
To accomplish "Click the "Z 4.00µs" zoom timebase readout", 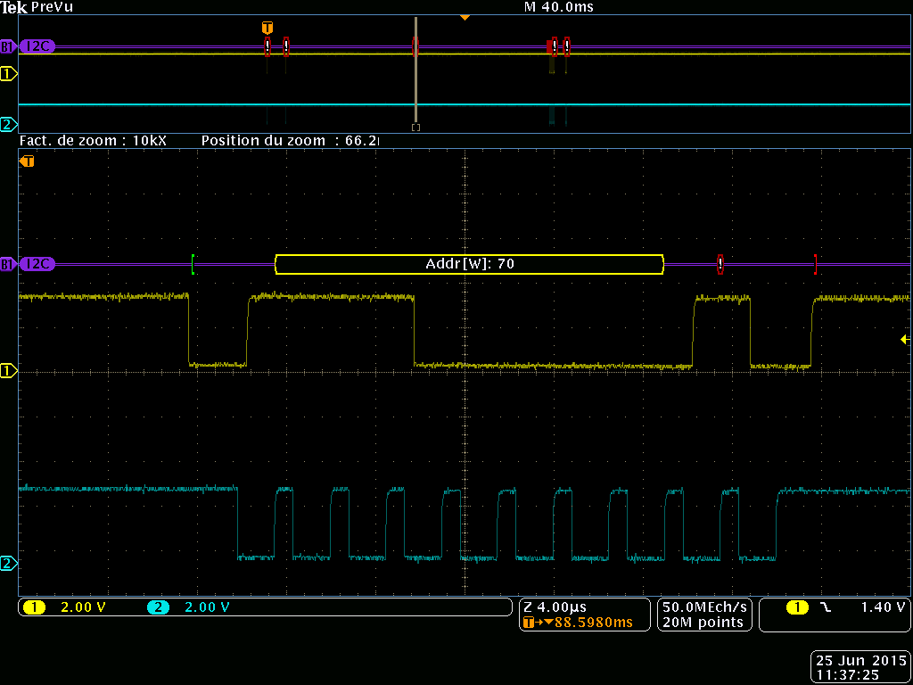I will tap(555, 607).
